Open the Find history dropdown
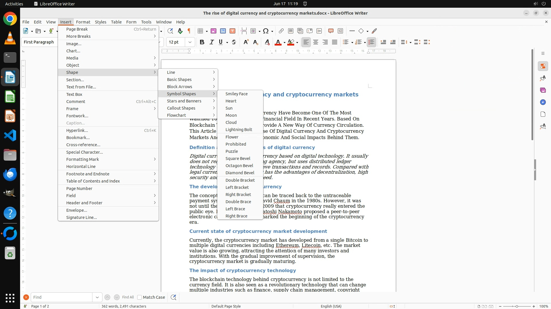The width and height of the screenshot is (551, 309). point(97,297)
